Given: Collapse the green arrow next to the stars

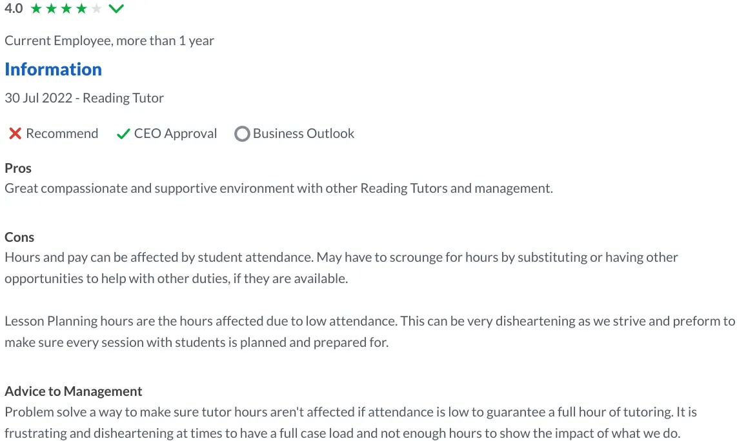Looking at the screenshot, I should (116, 8).
